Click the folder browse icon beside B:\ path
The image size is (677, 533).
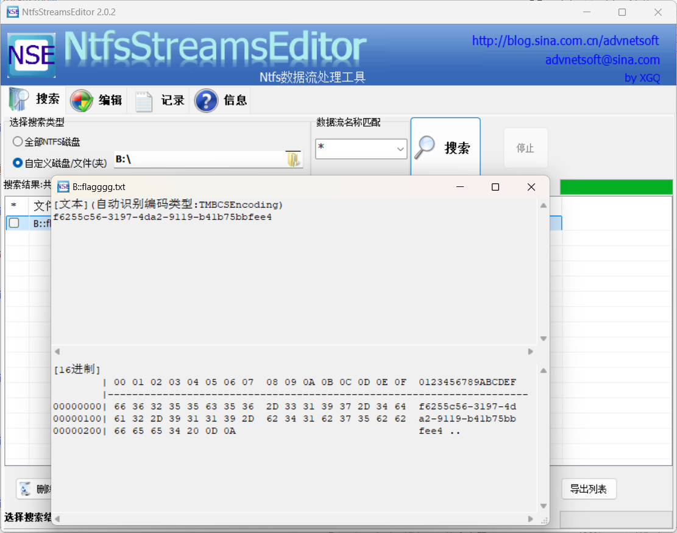[294, 160]
